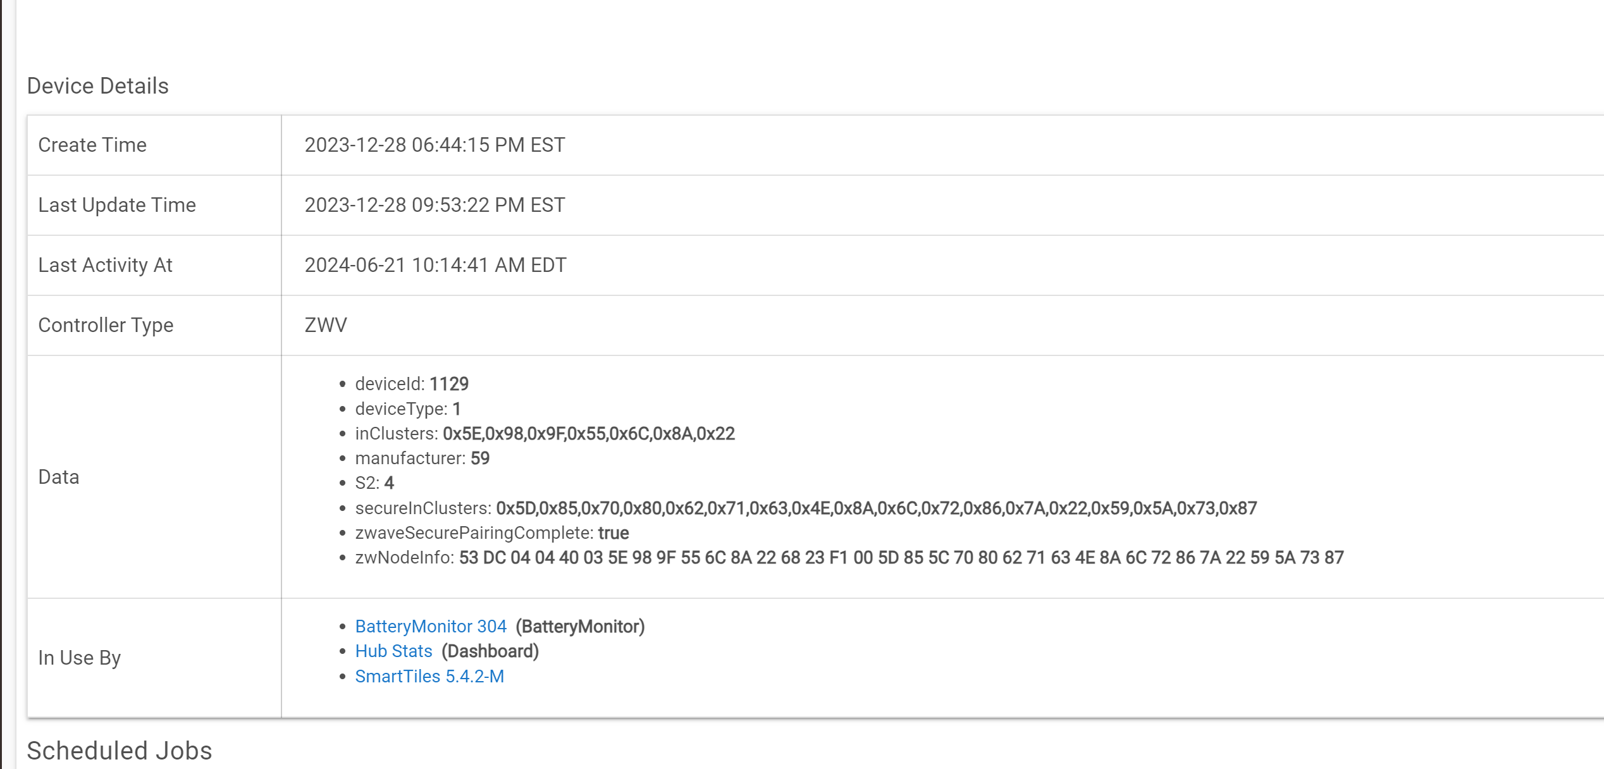Select the Create Time row label
This screenshot has height=769, width=1604.
pyautogui.click(x=92, y=145)
